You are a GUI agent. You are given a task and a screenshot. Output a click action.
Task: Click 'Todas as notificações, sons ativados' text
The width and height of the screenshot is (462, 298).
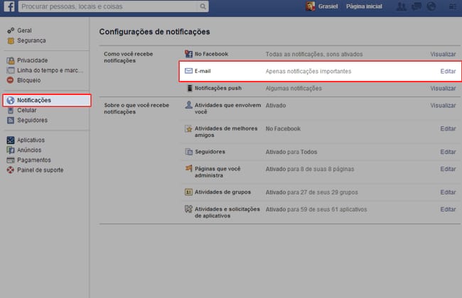(314, 54)
